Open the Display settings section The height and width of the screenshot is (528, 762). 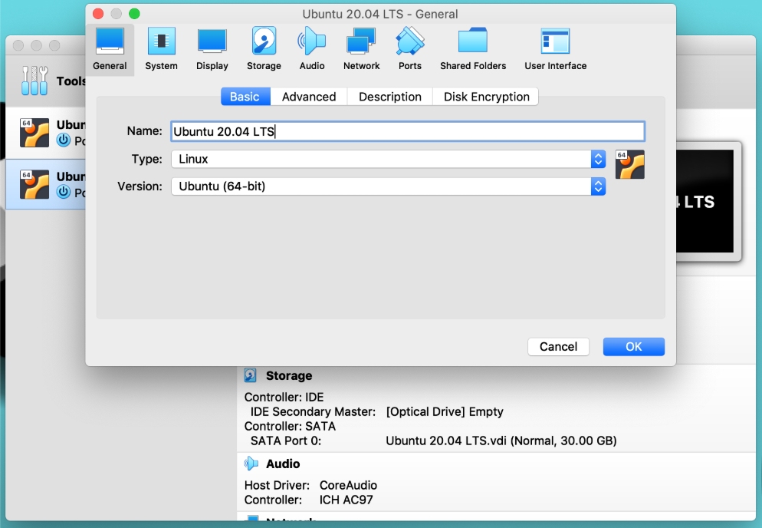pos(212,49)
